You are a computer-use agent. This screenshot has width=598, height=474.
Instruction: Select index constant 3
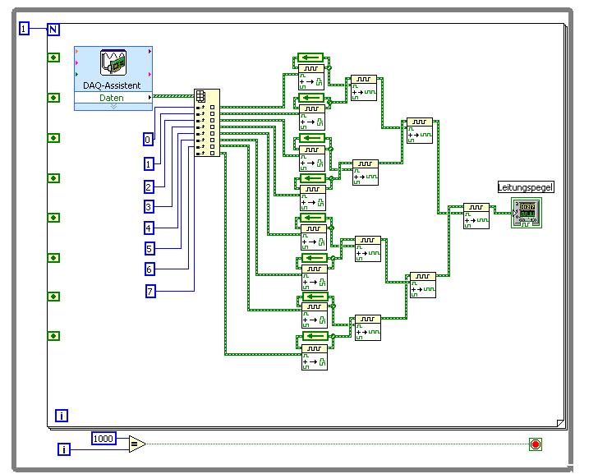click(x=149, y=207)
